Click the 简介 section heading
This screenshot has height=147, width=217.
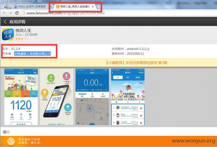click(6, 132)
